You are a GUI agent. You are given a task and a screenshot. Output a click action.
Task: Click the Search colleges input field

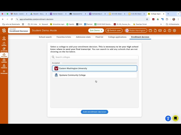coord(94,57)
